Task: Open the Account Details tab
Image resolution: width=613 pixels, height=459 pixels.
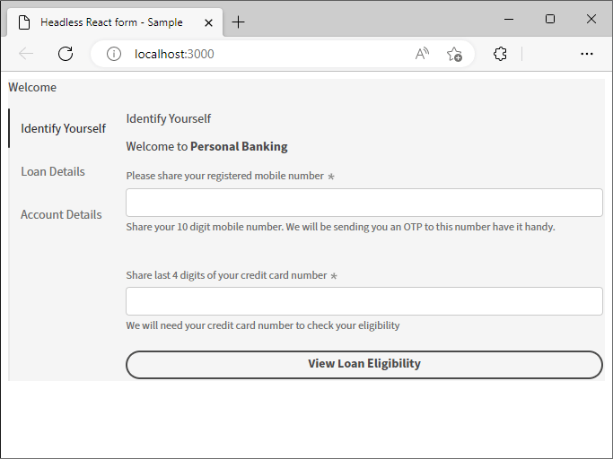Action: coord(61,214)
